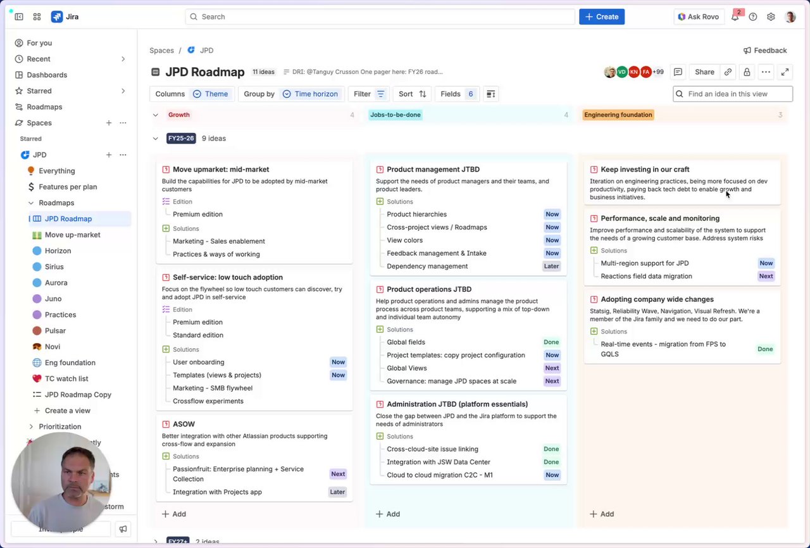This screenshot has width=810, height=548.
Task: Click the Growth theme label
Action: pos(179,115)
